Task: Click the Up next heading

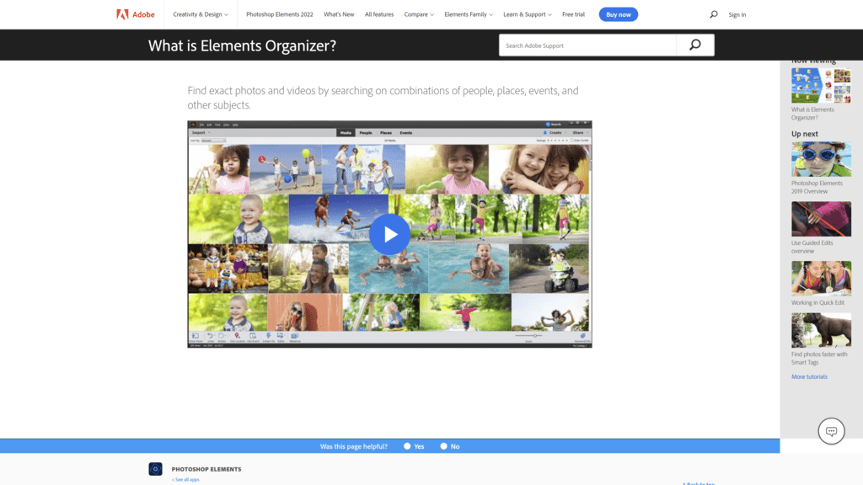Action: tap(805, 134)
